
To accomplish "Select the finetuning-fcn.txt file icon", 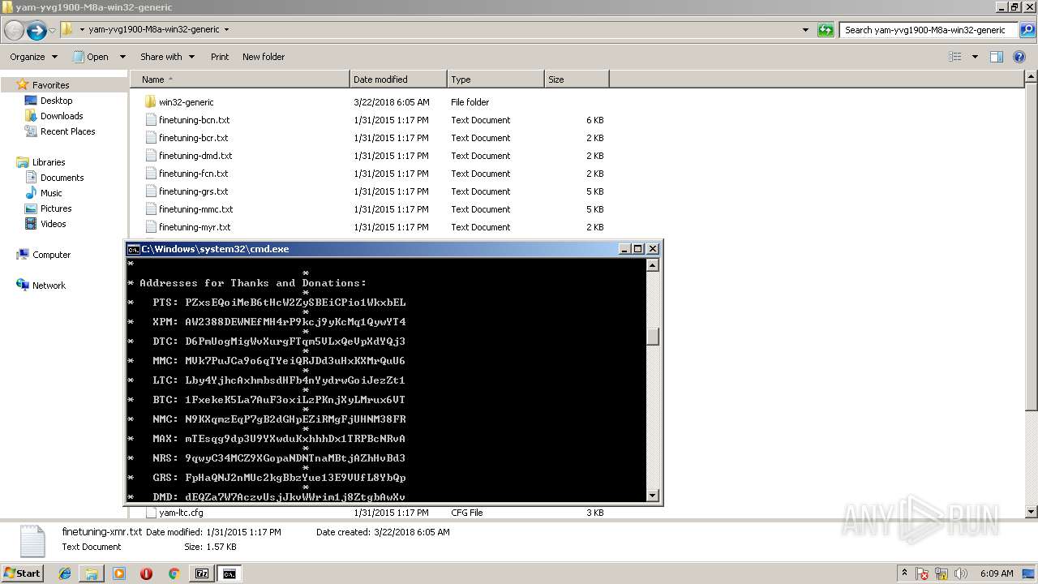I will (x=150, y=174).
